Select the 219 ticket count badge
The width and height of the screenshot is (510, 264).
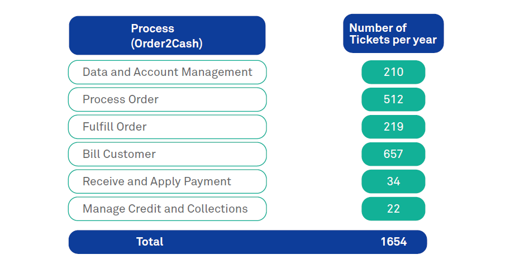[393, 127]
